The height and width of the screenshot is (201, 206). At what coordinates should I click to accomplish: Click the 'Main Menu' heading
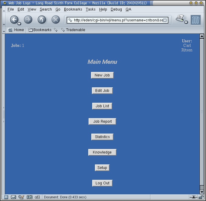pyautogui.click(x=102, y=62)
